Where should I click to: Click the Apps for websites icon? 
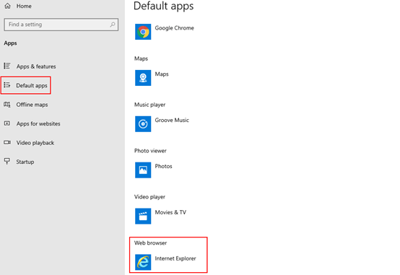coord(7,123)
